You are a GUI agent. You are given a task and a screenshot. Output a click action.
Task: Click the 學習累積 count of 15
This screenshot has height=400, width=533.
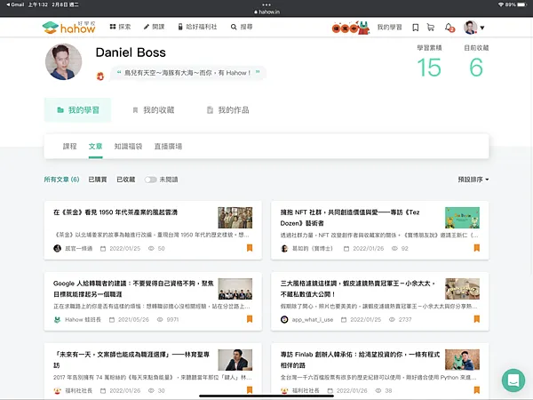pos(429,67)
